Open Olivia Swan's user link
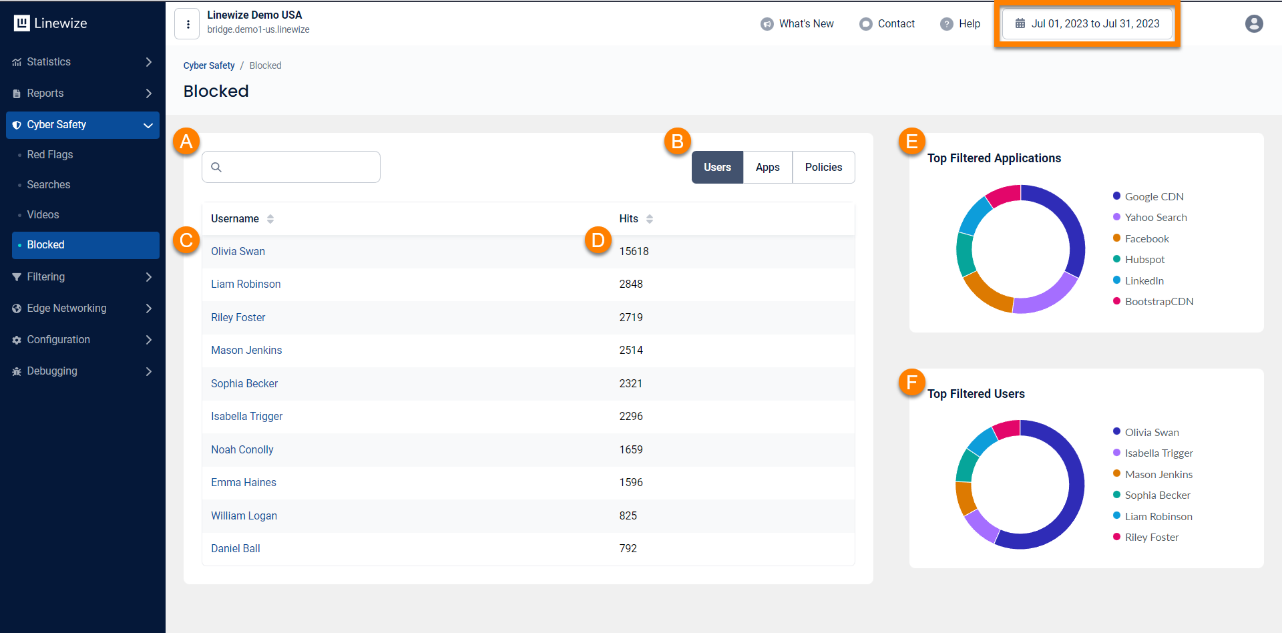Image resolution: width=1282 pixels, height=633 pixels. [x=238, y=252]
